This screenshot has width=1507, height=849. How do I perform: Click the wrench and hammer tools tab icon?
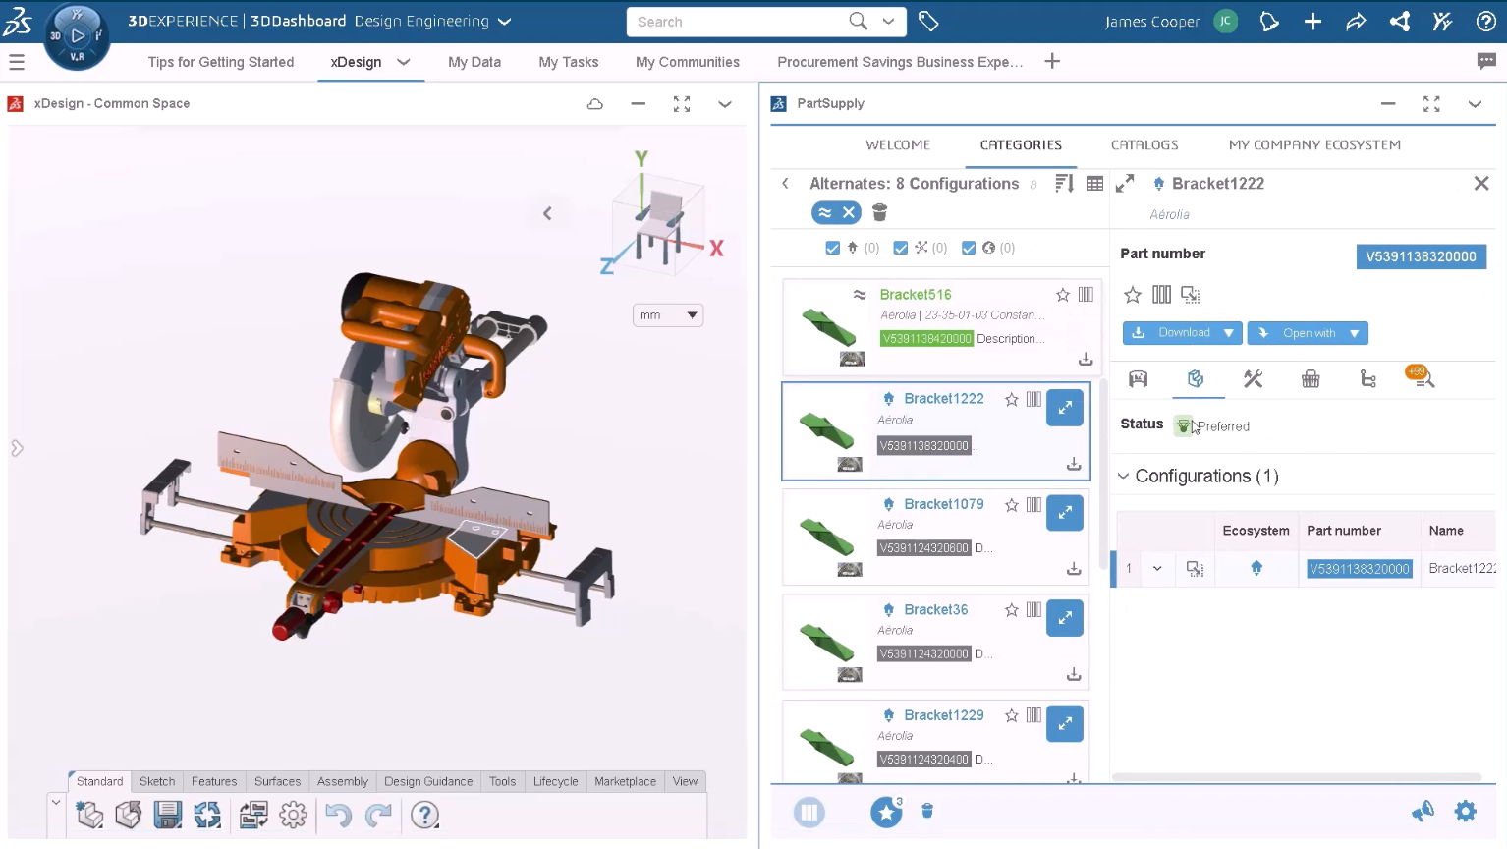[1253, 379]
